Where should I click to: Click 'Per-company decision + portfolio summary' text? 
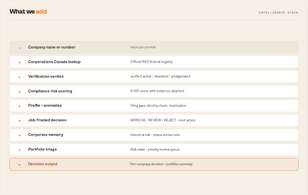coord(161,164)
